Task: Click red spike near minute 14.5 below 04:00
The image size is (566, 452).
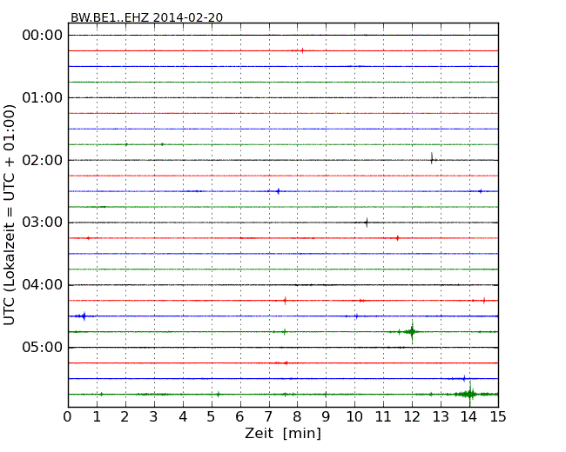Action: [x=484, y=300]
